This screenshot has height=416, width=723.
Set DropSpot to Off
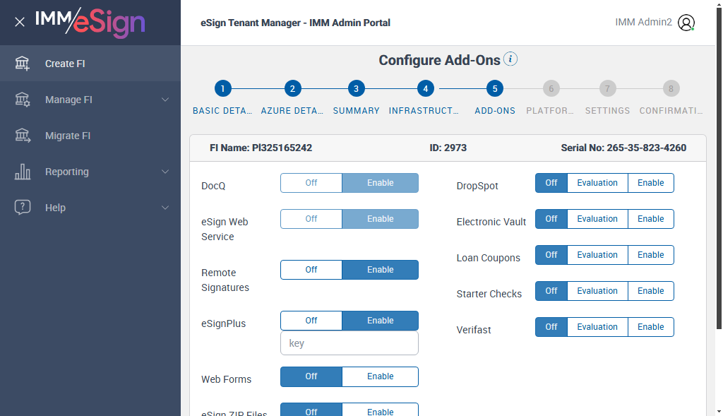click(x=551, y=183)
